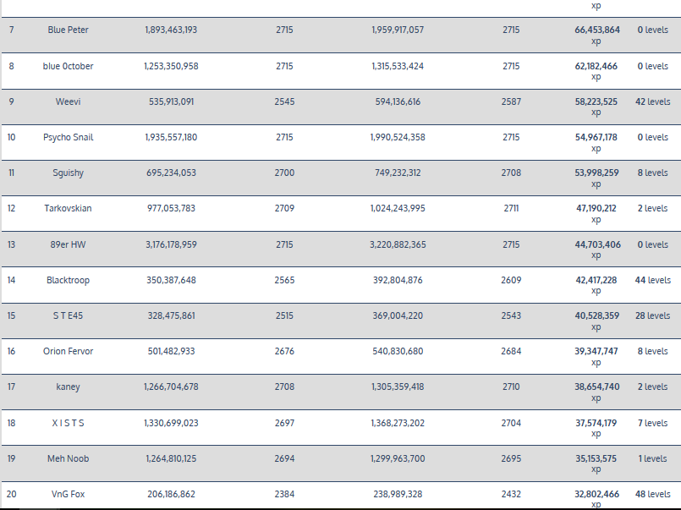
Task: Select the 206,186,862 starting experience cell
Action: click(x=170, y=494)
